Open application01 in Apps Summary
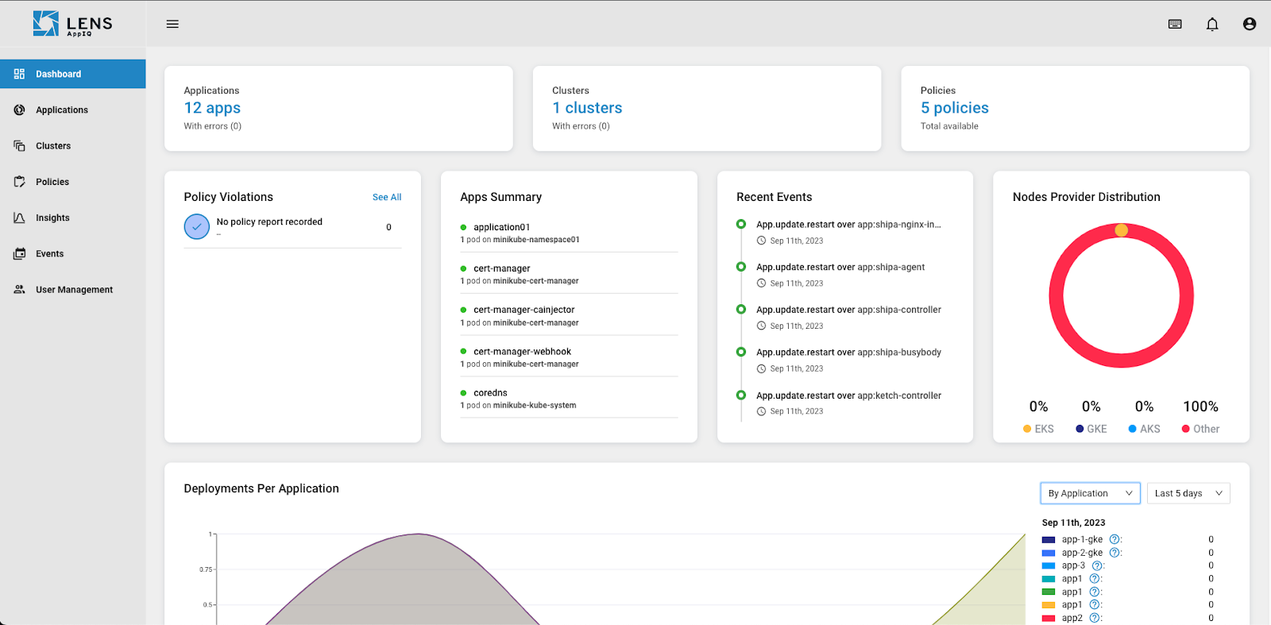1271x625 pixels. point(501,227)
